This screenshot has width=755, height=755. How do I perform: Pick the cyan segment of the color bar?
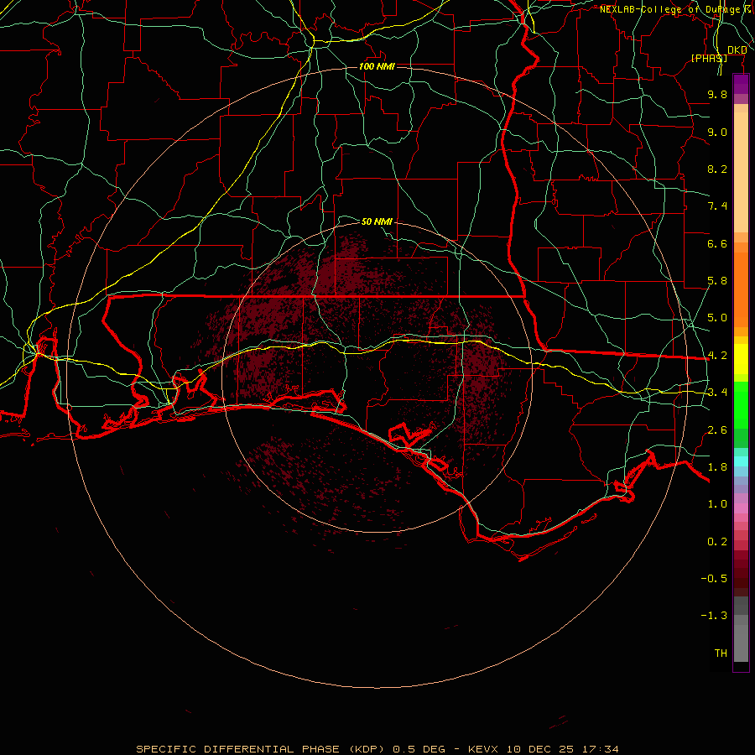(x=741, y=461)
